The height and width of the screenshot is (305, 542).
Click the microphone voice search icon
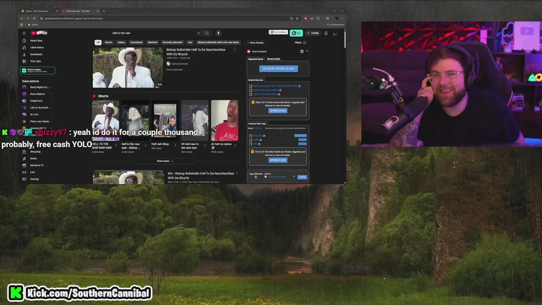tap(218, 33)
